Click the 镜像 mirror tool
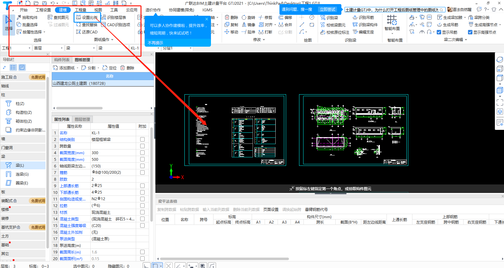 click(248, 25)
